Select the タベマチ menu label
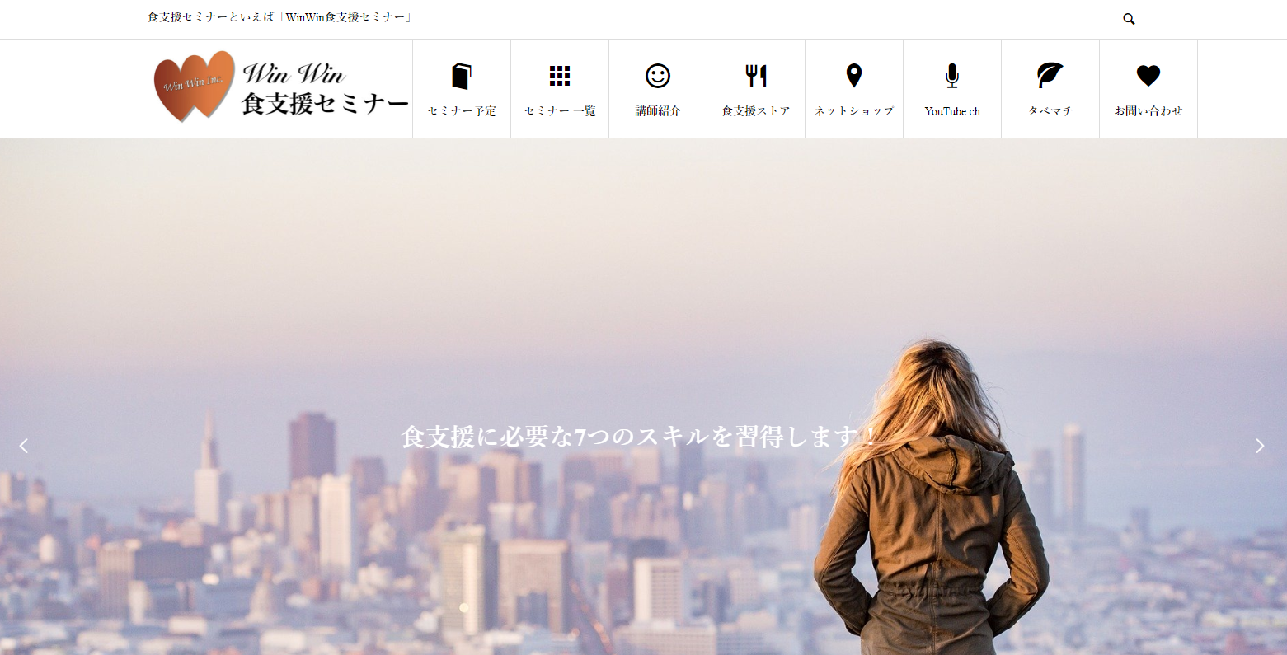1287x655 pixels. [1050, 111]
